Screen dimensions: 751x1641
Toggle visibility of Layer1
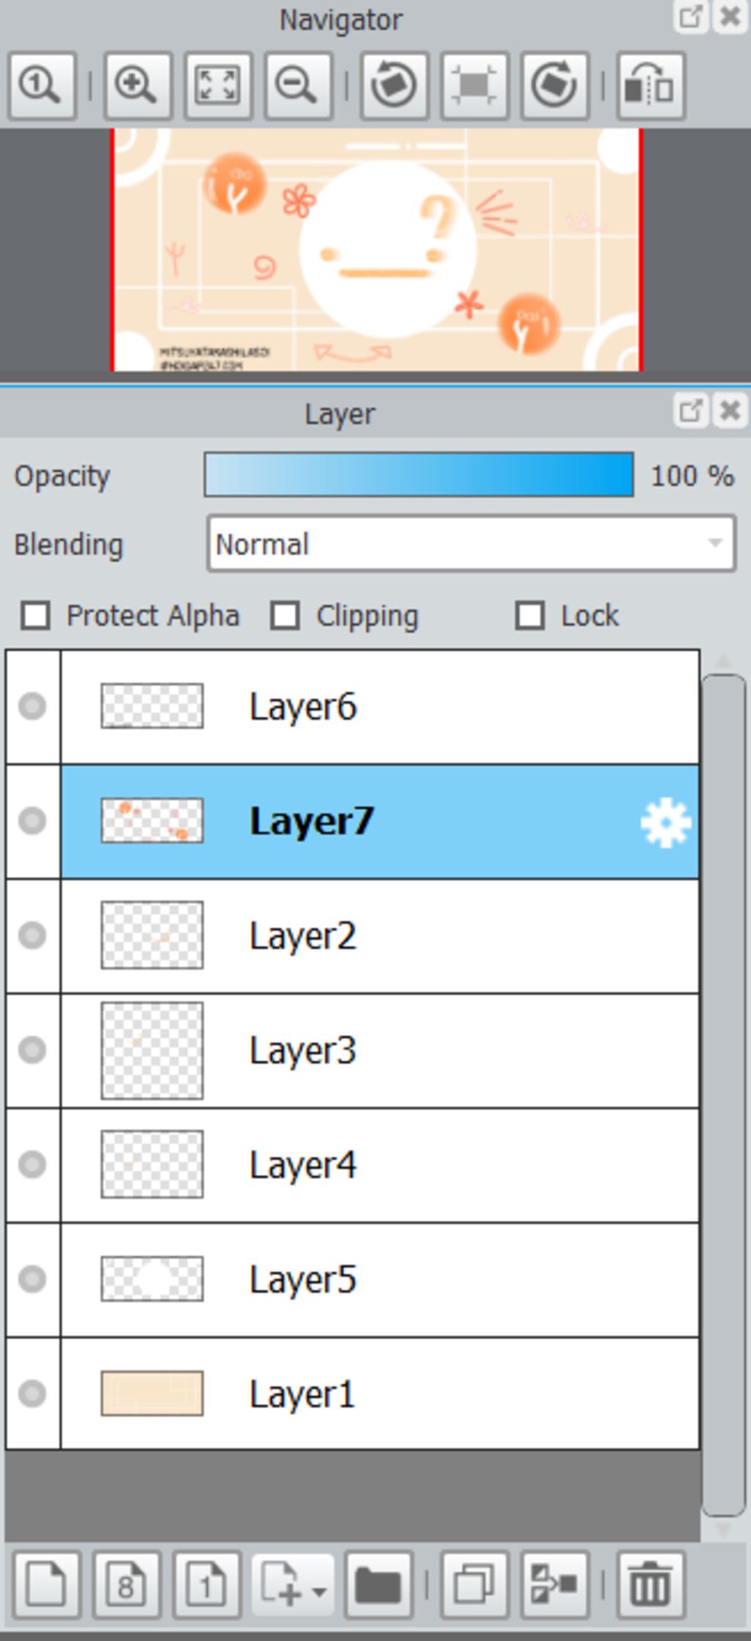pyautogui.click(x=32, y=1393)
